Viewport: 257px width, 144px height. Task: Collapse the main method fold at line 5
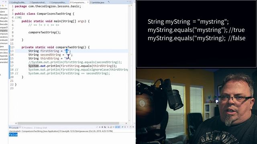tap(14, 21)
